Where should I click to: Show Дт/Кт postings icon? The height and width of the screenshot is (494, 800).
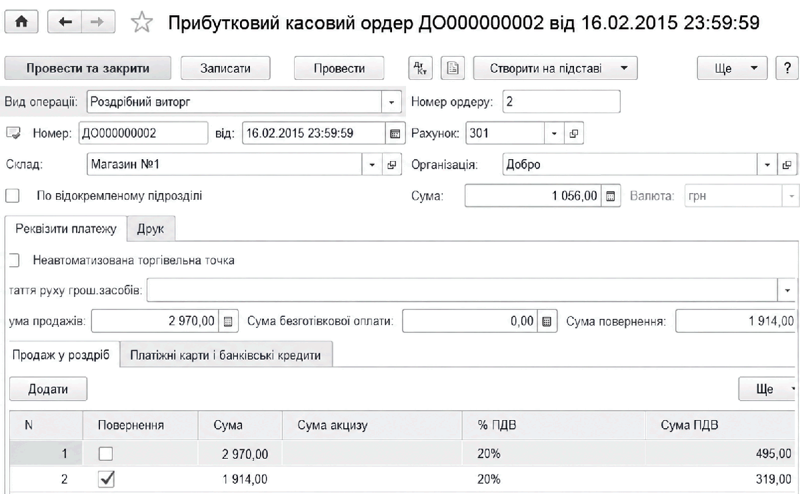click(x=421, y=68)
